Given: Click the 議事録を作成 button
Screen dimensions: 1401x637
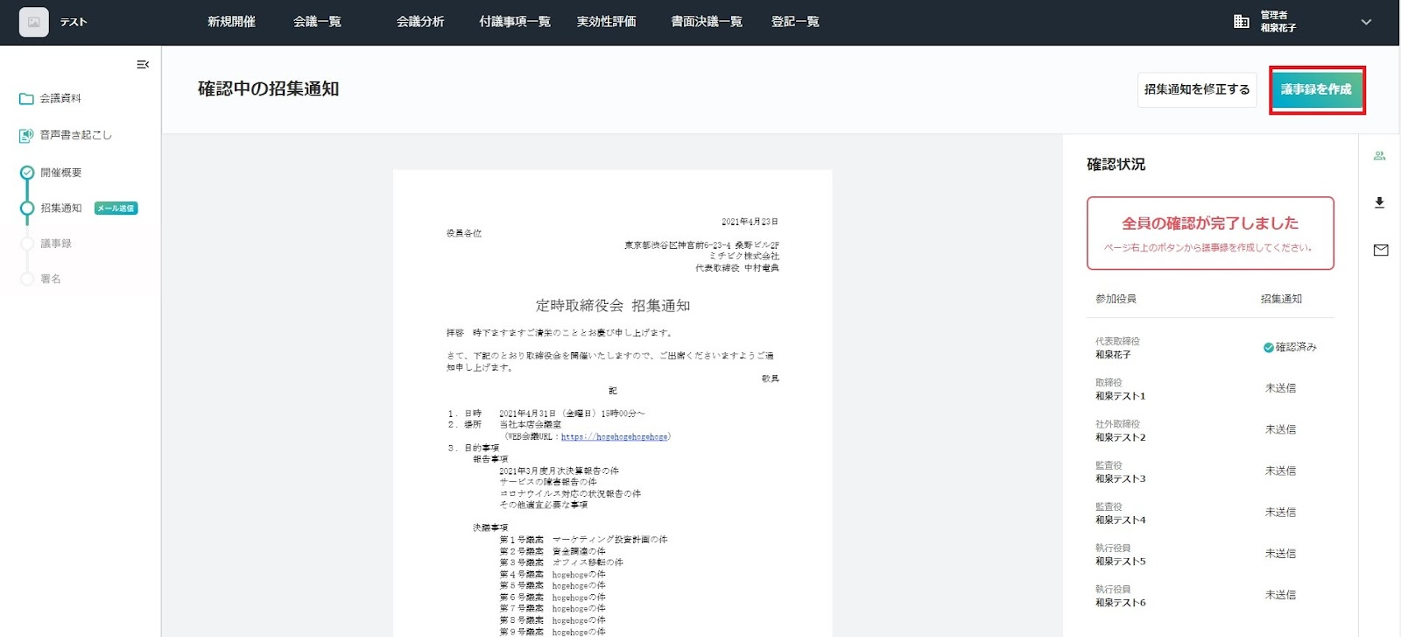Looking at the screenshot, I should pyautogui.click(x=1316, y=89).
